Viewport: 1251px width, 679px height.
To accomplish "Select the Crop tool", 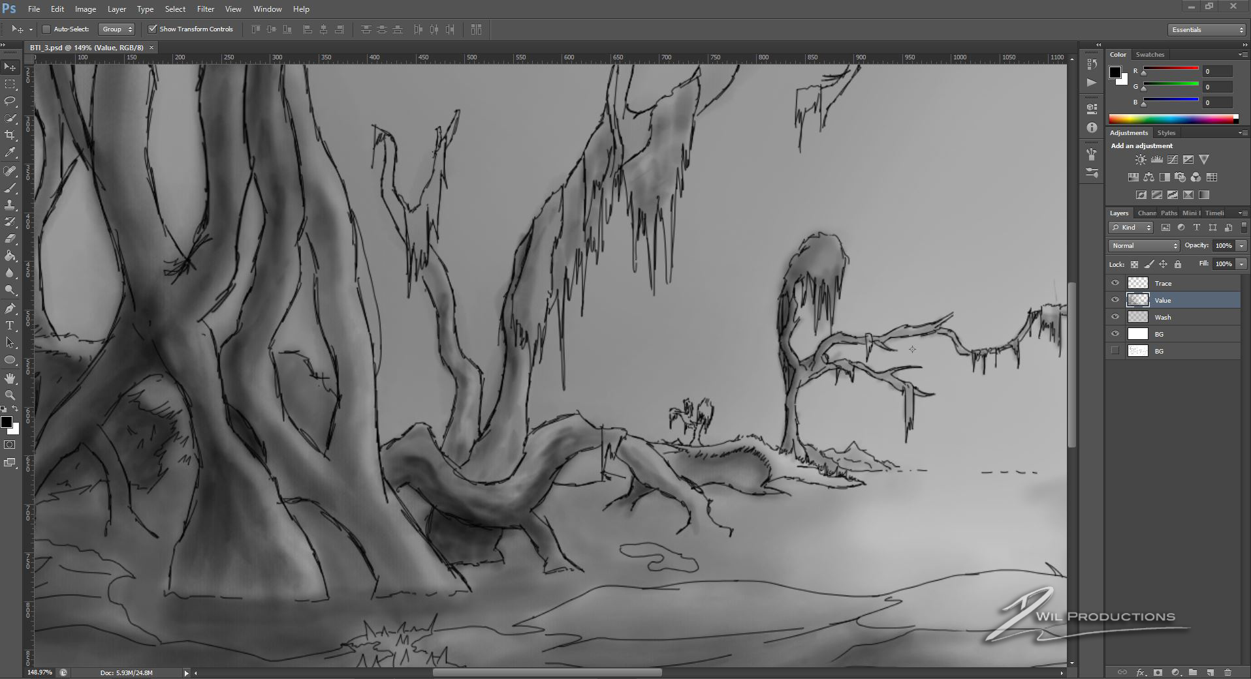I will coord(10,135).
